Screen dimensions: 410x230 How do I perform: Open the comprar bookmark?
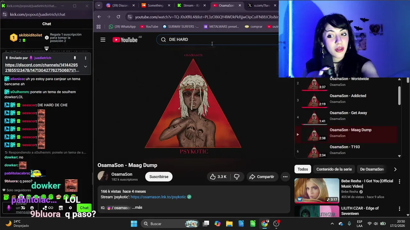pyautogui.click(x=253, y=27)
